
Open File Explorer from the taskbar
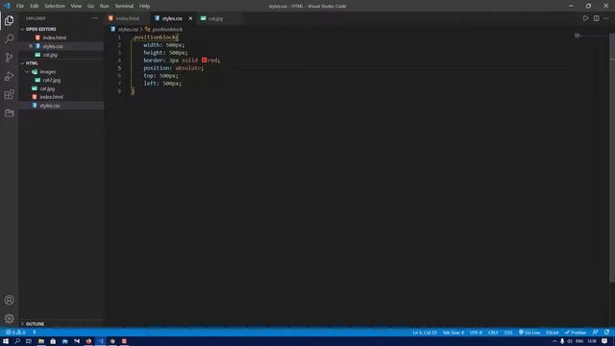coord(40,341)
